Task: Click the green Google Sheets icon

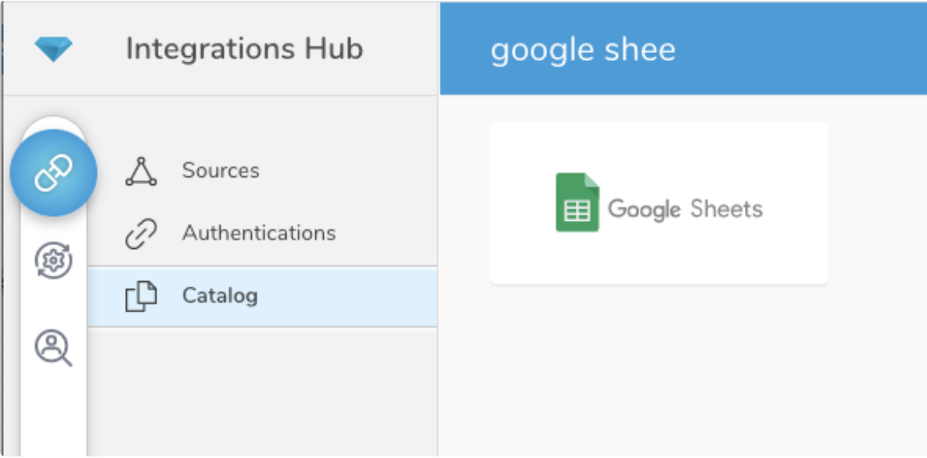Action: 577,203
